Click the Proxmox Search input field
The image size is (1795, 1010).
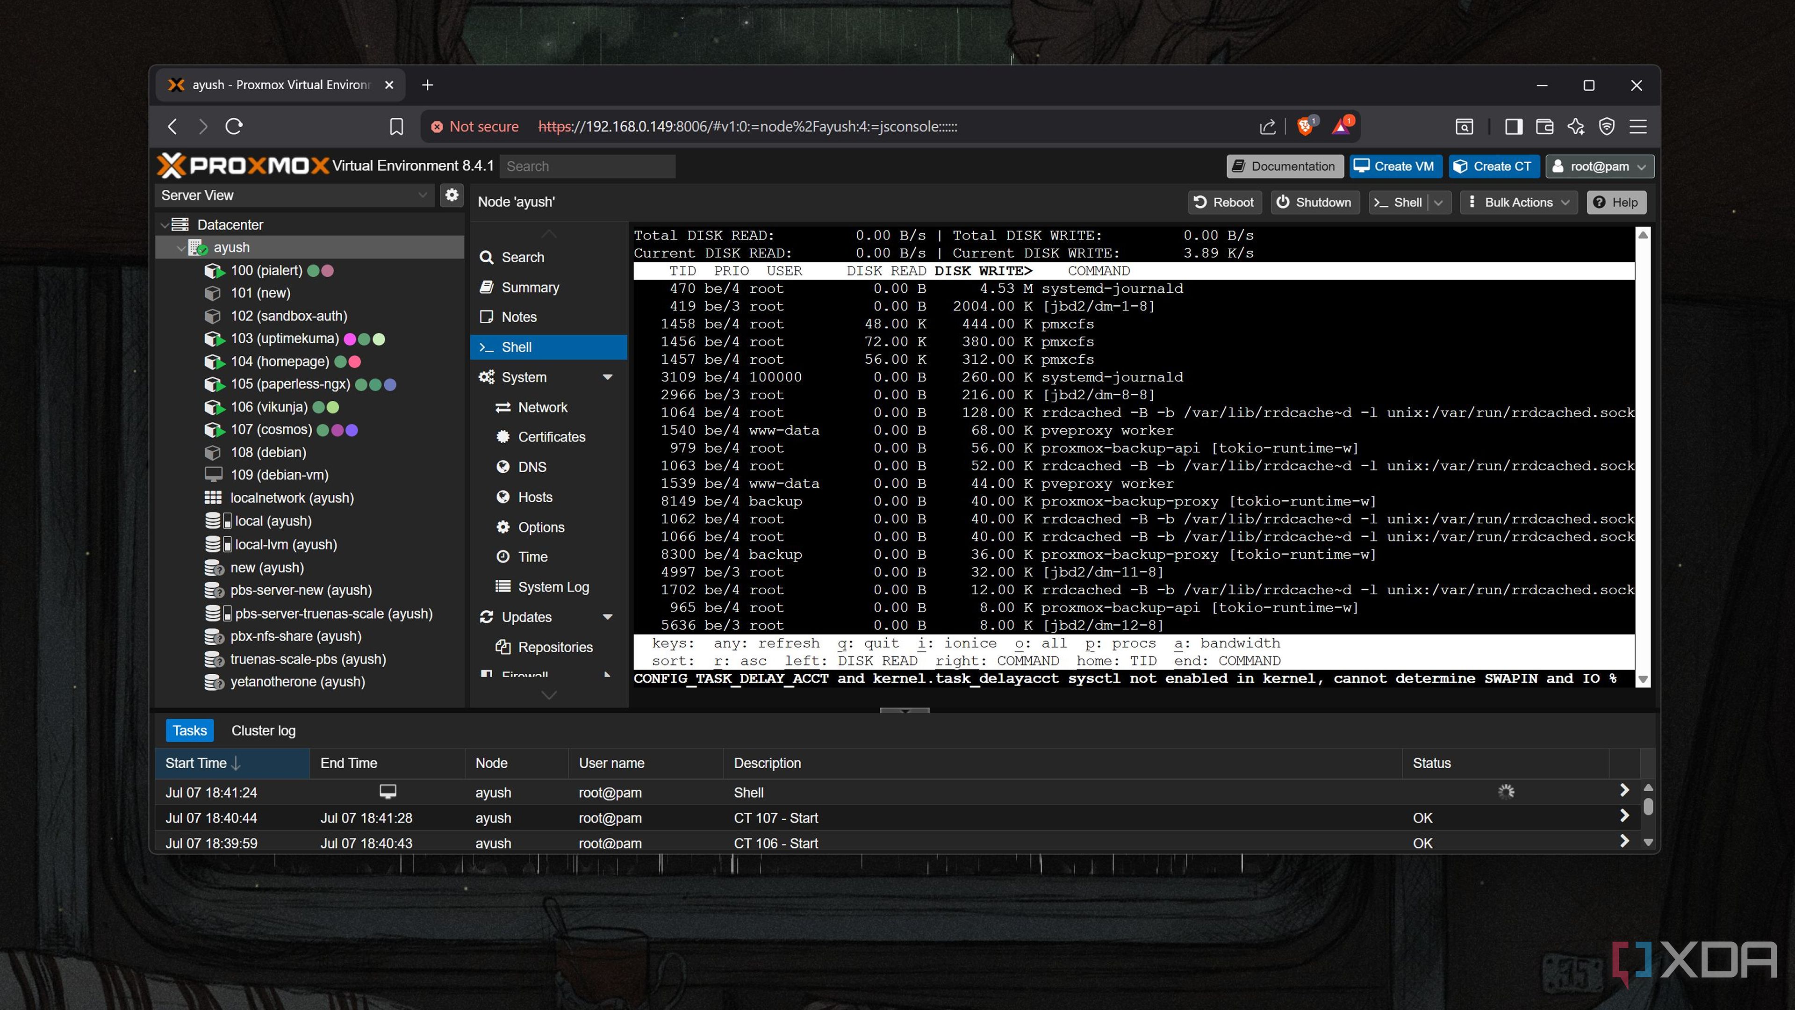point(588,166)
